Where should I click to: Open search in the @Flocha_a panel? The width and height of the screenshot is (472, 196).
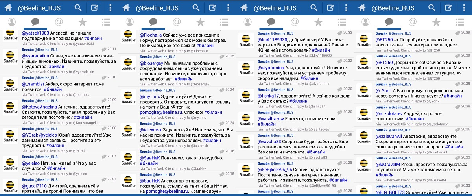tap(196, 8)
